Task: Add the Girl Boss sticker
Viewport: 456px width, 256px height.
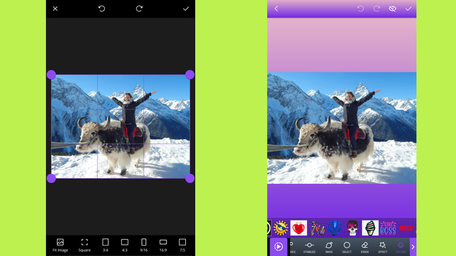Action: point(388,228)
